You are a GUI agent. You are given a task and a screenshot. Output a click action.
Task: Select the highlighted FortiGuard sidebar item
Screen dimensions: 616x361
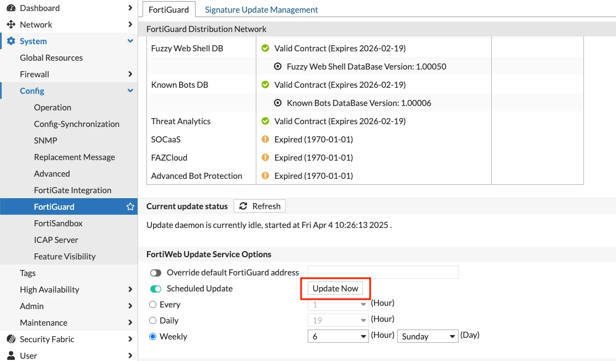coord(69,207)
